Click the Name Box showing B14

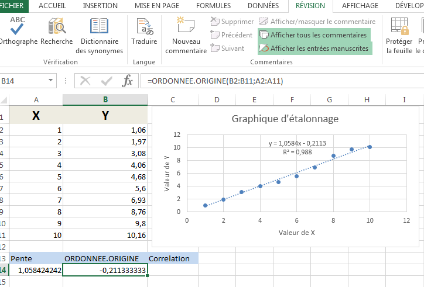coord(24,81)
